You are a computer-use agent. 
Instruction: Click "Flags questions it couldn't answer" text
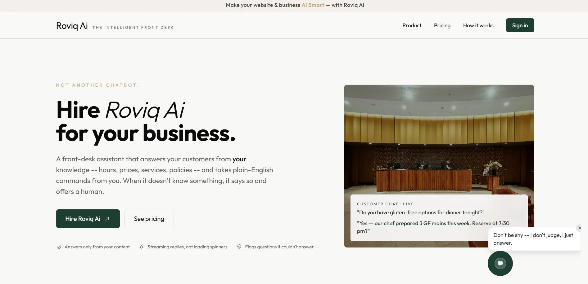279,247
